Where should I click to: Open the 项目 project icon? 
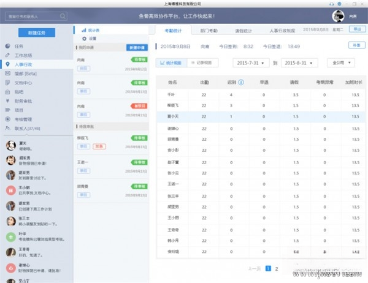point(8,110)
